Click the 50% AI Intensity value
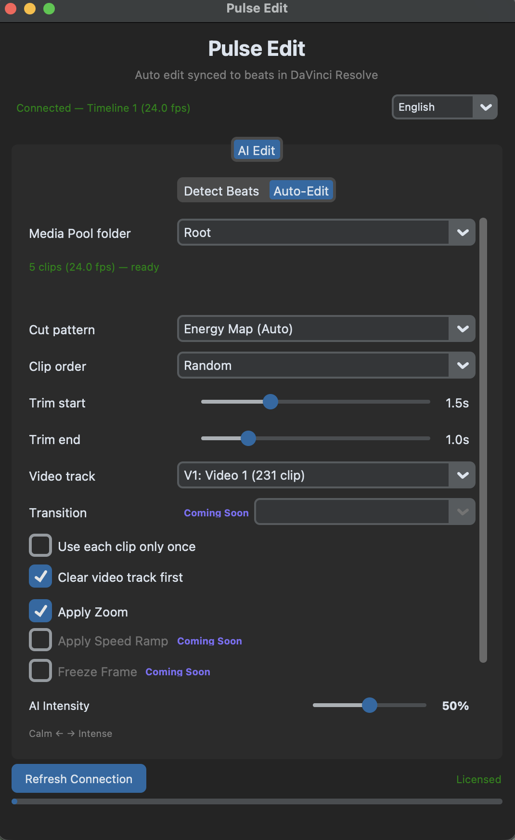This screenshot has width=515, height=840. click(455, 706)
